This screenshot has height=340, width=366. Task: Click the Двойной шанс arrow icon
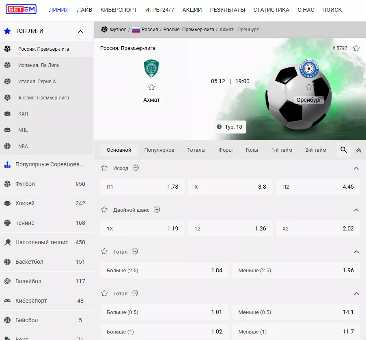click(x=157, y=210)
